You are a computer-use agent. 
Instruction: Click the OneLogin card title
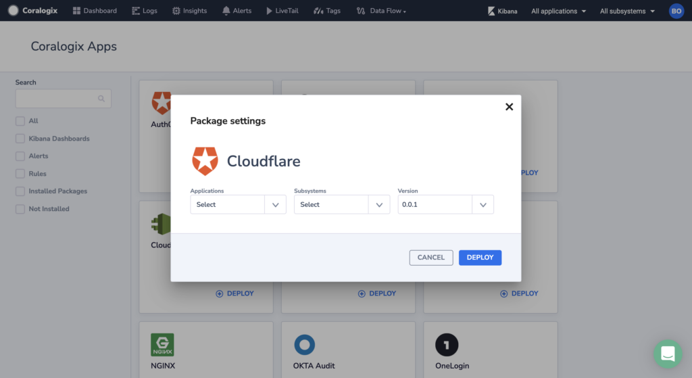pyautogui.click(x=452, y=366)
